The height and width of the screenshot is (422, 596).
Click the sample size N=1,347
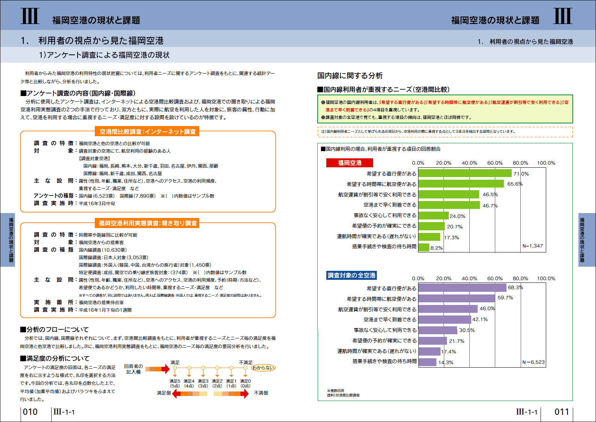[533, 246]
